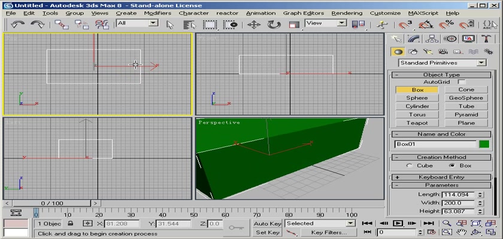Toggle the 3D Snaps magnet icon
This screenshot has width=503, height=239.
click(x=405, y=24)
